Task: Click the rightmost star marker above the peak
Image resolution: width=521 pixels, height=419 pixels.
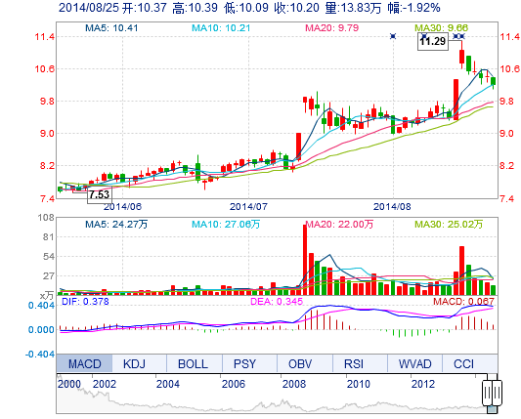Action: pos(461,36)
